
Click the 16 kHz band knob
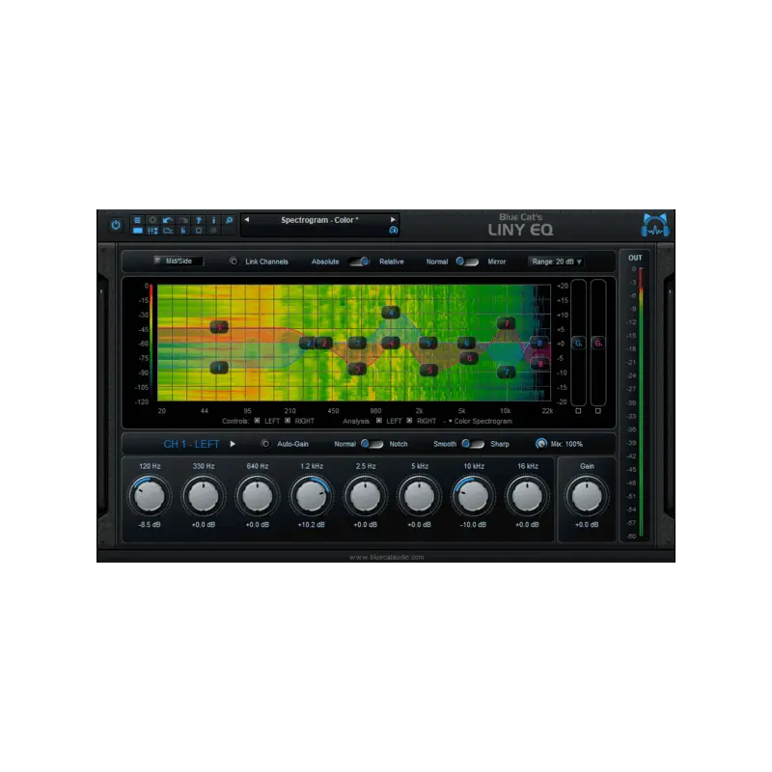point(527,496)
